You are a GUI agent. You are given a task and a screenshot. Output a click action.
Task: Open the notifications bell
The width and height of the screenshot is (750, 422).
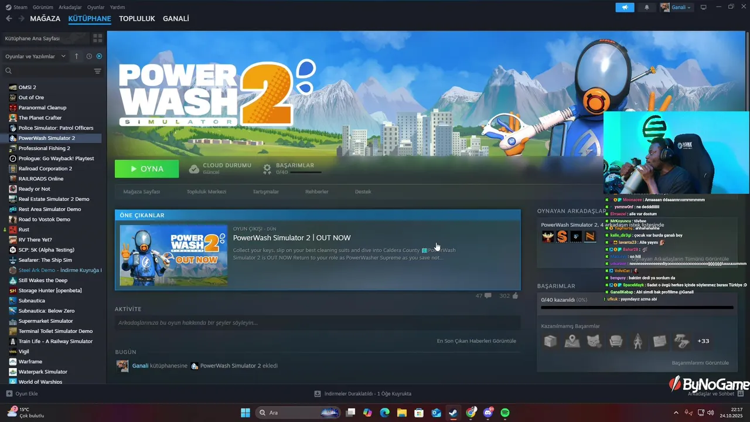coord(647,7)
